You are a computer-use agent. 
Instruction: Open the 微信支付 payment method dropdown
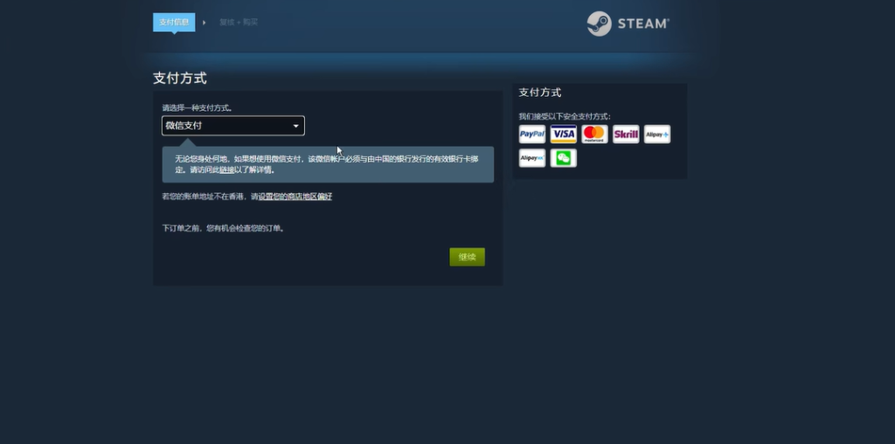pos(232,126)
